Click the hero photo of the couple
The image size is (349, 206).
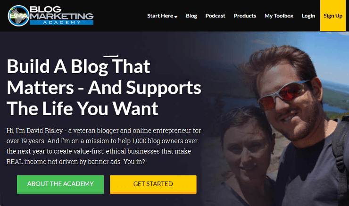point(276,119)
